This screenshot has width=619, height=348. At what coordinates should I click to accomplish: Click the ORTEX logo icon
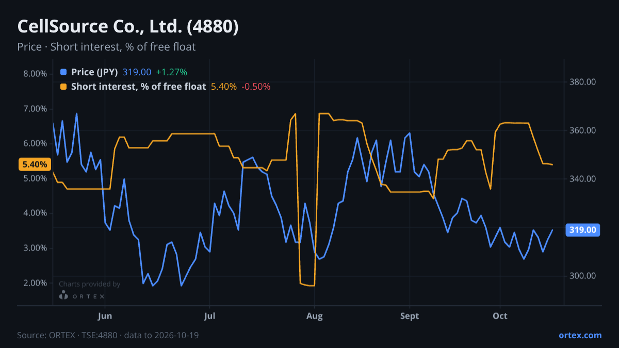coord(64,295)
